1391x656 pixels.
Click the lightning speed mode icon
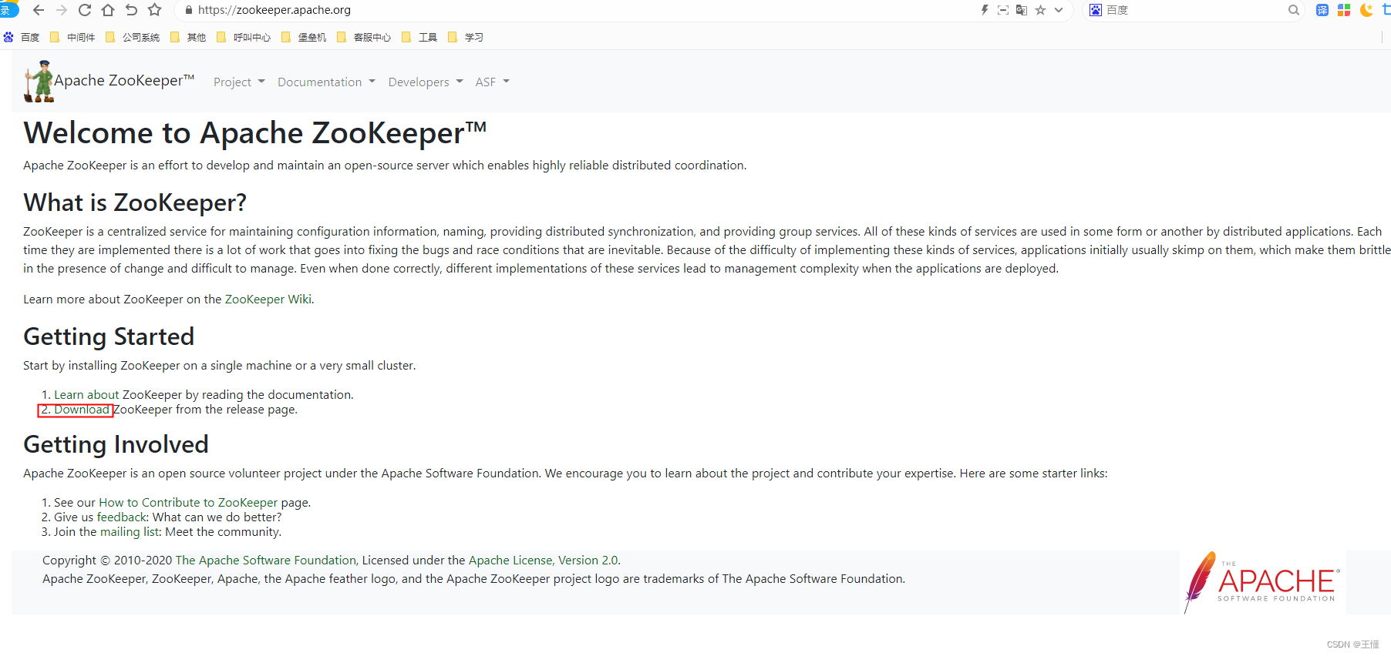pos(985,10)
